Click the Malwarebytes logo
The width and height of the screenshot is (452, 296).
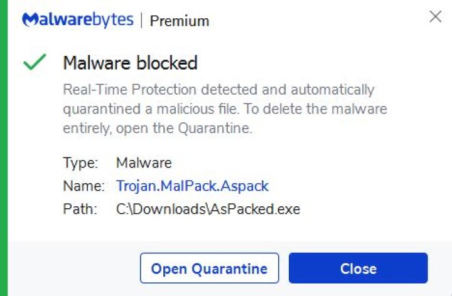tap(78, 19)
